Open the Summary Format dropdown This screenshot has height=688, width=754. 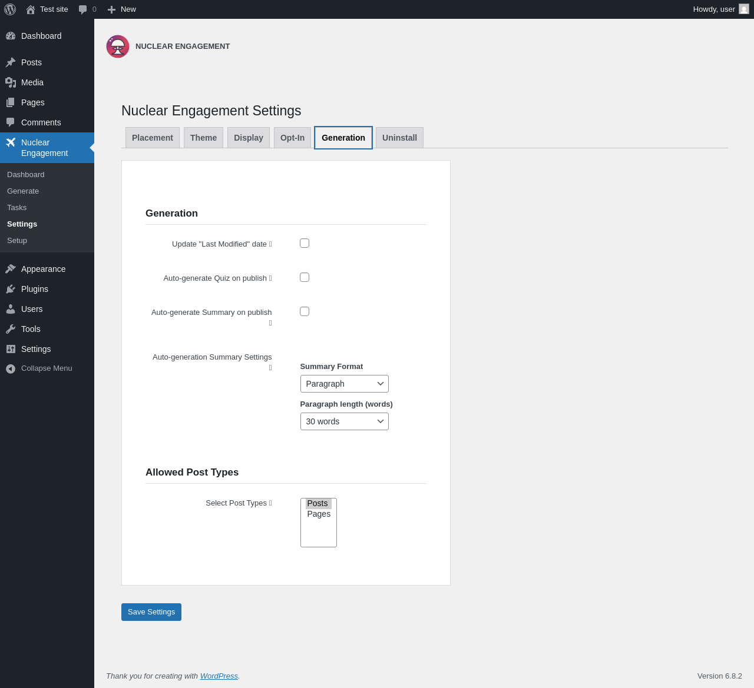[x=345, y=384]
